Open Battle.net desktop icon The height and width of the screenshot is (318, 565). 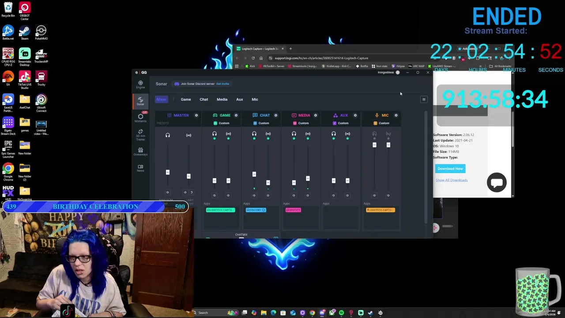click(8, 32)
